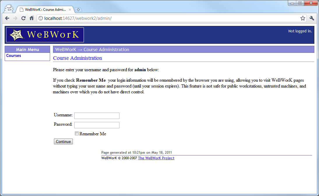
Task: Click the 'Username:' label
Action: click(x=63, y=115)
